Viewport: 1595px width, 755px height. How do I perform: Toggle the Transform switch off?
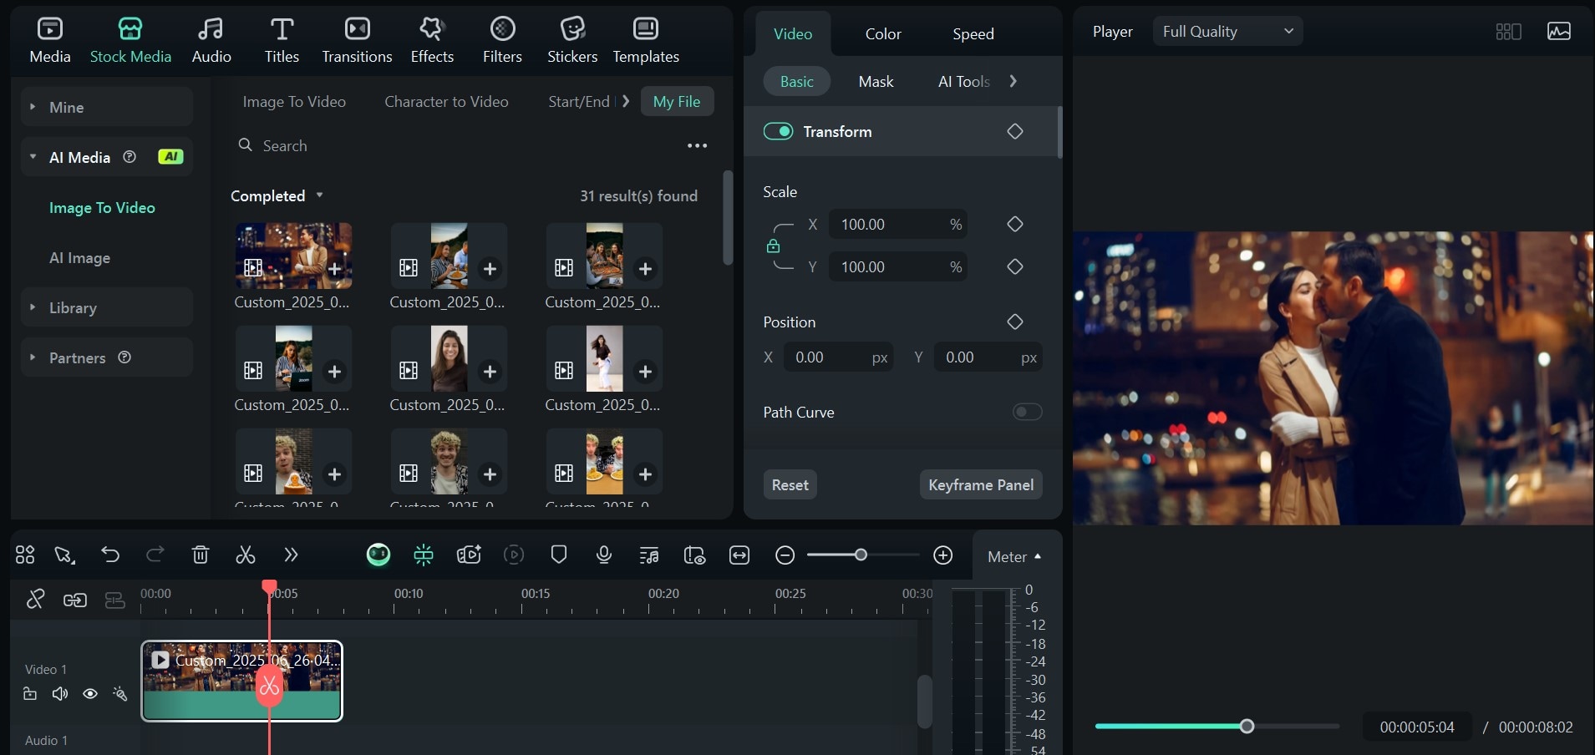(778, 131)
